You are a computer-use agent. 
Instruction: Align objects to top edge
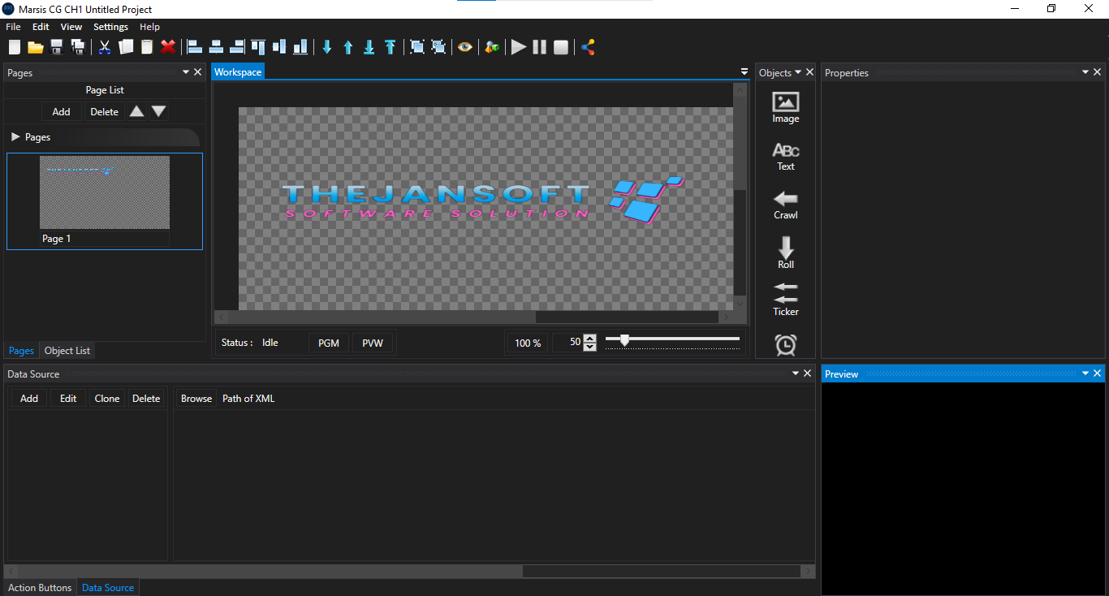click(x=258, y=47)
